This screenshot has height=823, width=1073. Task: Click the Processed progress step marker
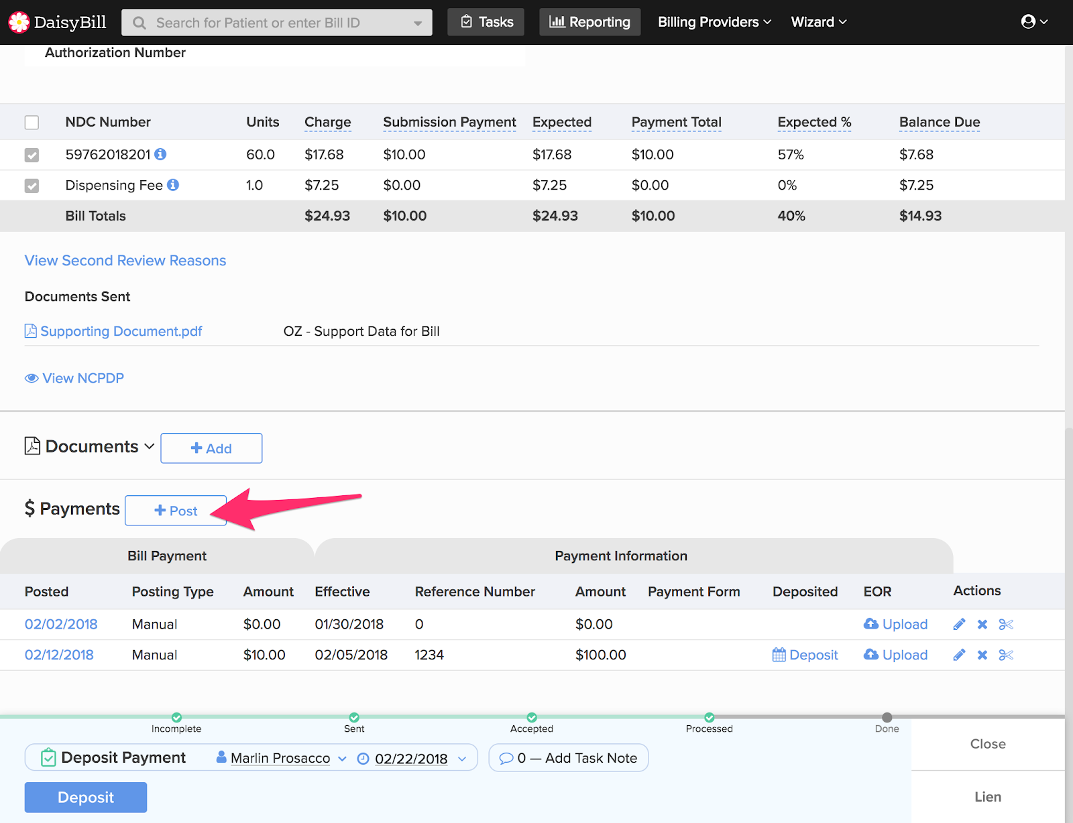(x=710, y=717)
